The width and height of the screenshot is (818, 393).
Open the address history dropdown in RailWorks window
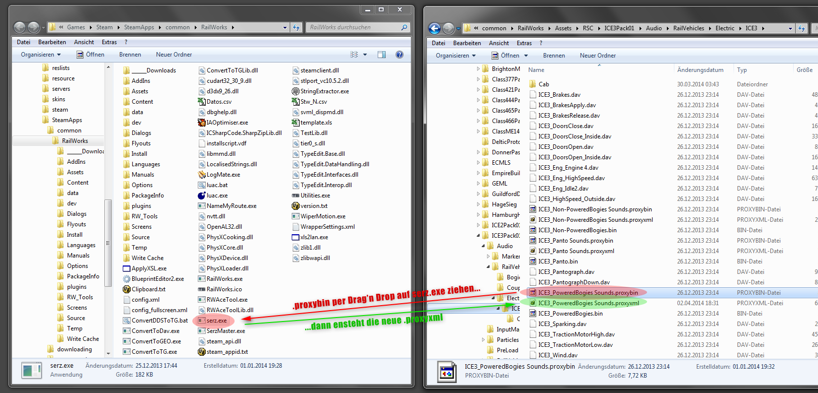pyautogui.click(x=285, y=27)
